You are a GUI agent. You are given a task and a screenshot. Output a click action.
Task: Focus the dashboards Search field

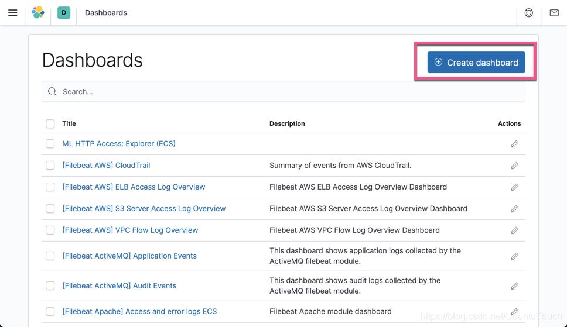(283, 91)
